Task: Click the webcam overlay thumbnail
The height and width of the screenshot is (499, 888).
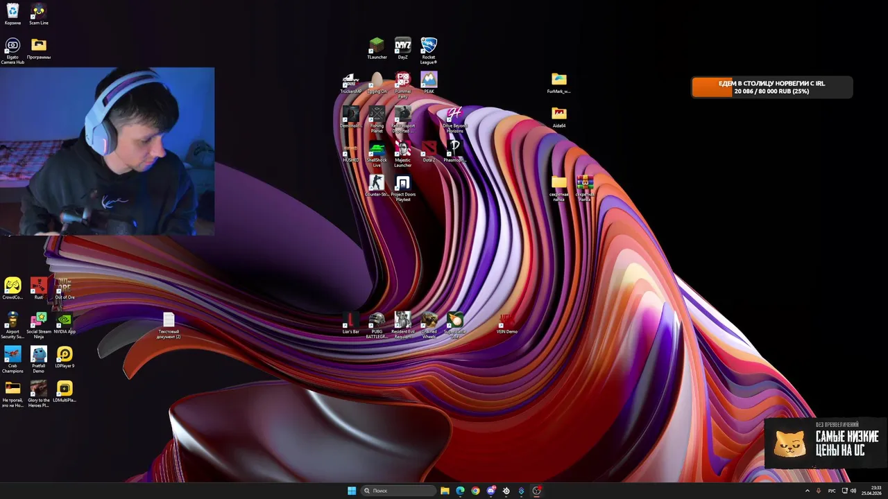Action: click(108, 151)
